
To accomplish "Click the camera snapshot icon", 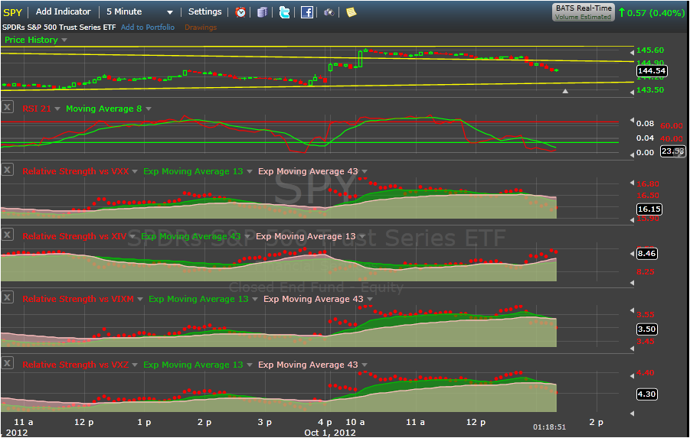I will click(329, 12).
